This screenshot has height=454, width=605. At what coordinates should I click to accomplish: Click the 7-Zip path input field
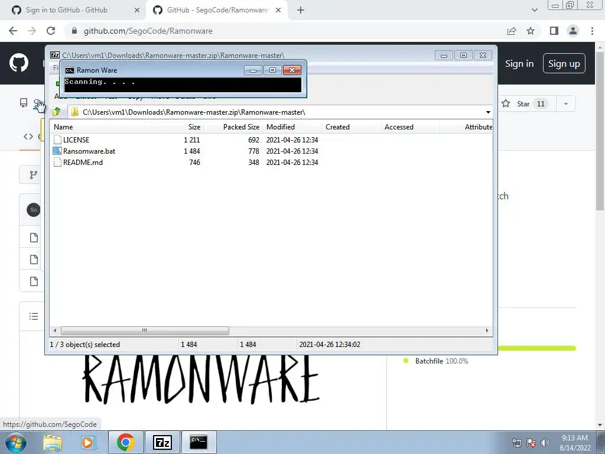277,112
